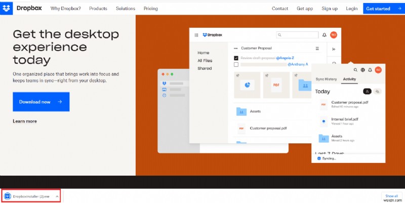Click the clock icon in the grey mini window
This screenshot has width=405, height=203.
pos(164,95)
